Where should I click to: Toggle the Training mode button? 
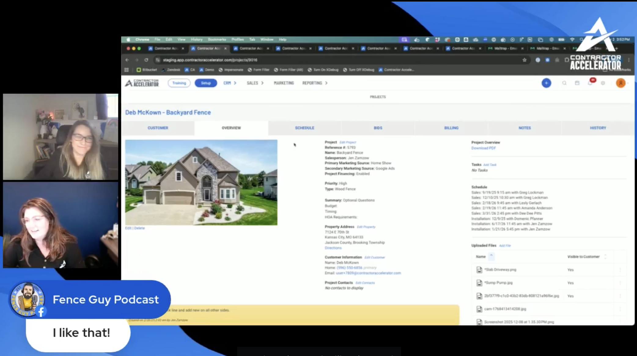point(179,83)
